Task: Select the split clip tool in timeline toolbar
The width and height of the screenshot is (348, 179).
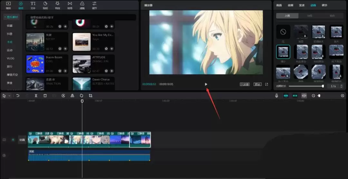Action: click(x=36, y=96)
